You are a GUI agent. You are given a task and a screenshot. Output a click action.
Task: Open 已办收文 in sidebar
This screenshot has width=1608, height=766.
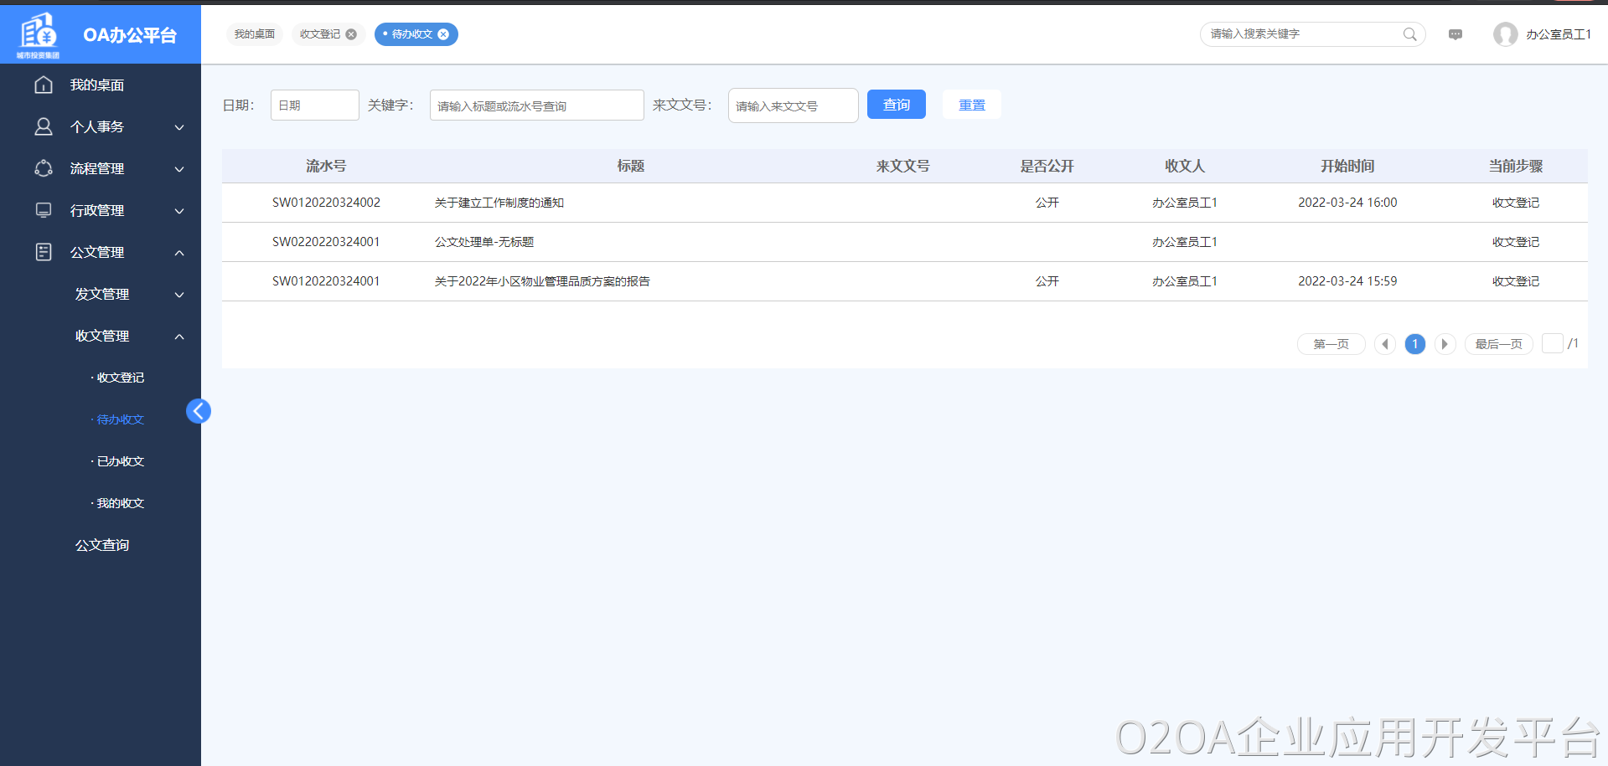click(121, 461)
